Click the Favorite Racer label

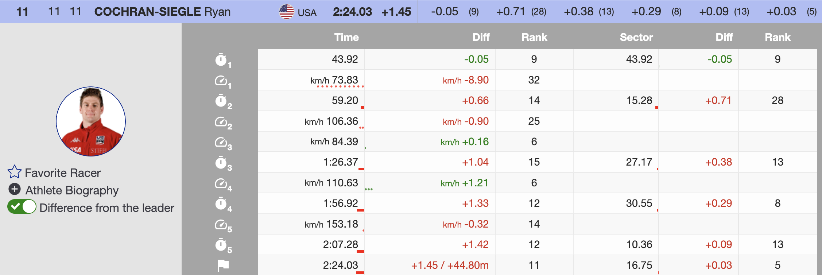(62, 173)
